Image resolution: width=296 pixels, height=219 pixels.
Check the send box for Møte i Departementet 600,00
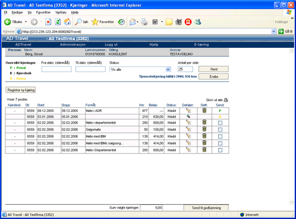pyautogui.click(x=220, y=151)
